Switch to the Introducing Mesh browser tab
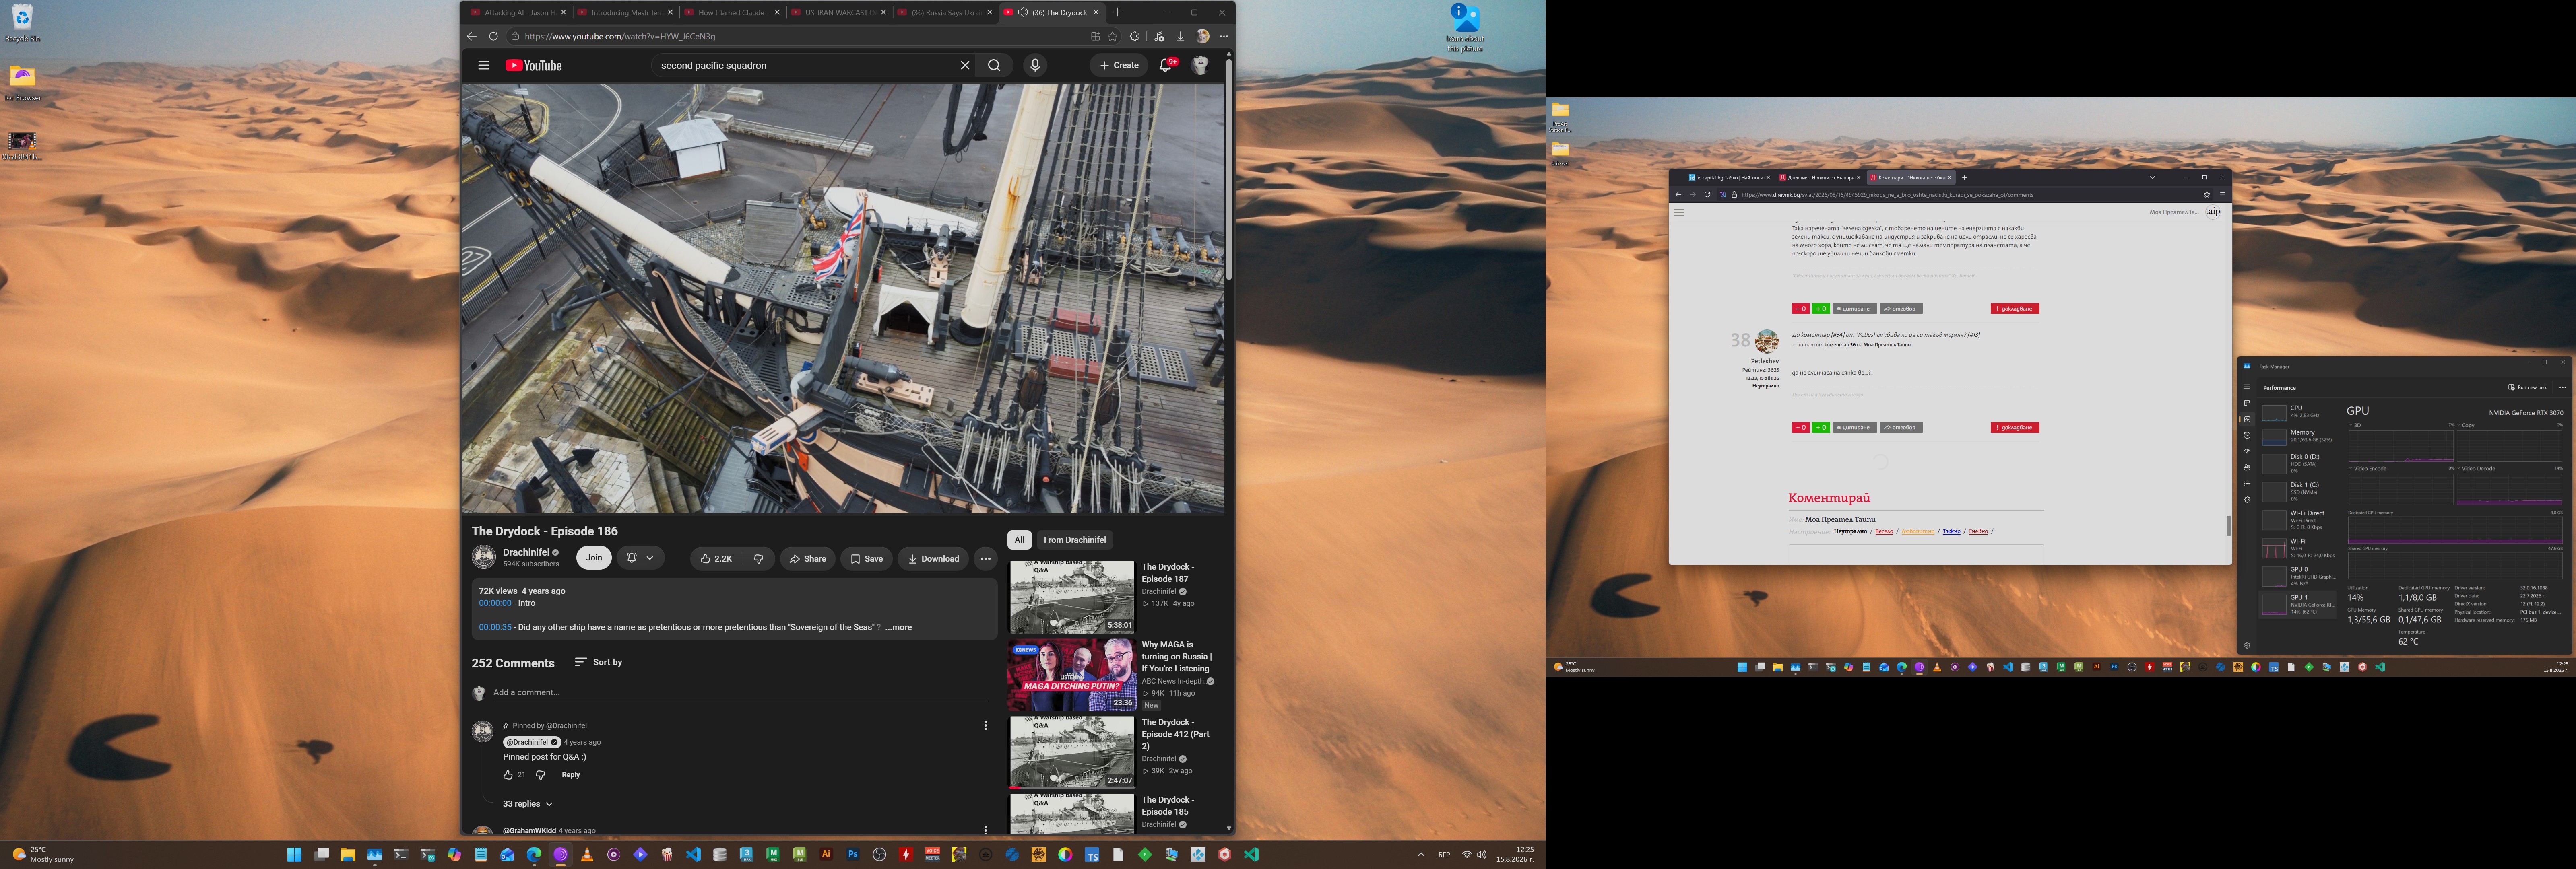This screenshot has width=2576, height=869. [x=625, y=12]
